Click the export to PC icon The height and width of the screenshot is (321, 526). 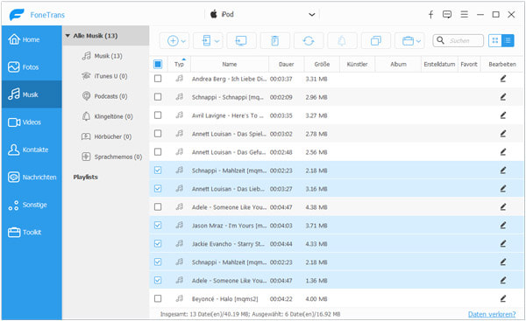[241, 41]
